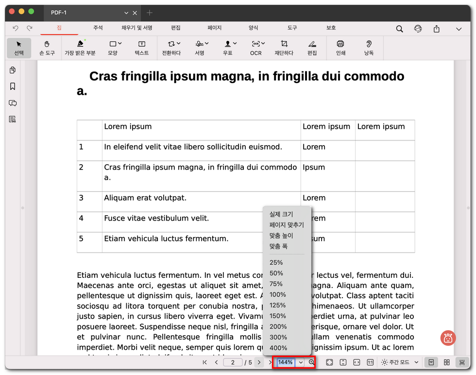This screenshot has height=375, width=476.
Task: Select 페이지 맞추기 in zoom menu
Action: coord(287,225)
